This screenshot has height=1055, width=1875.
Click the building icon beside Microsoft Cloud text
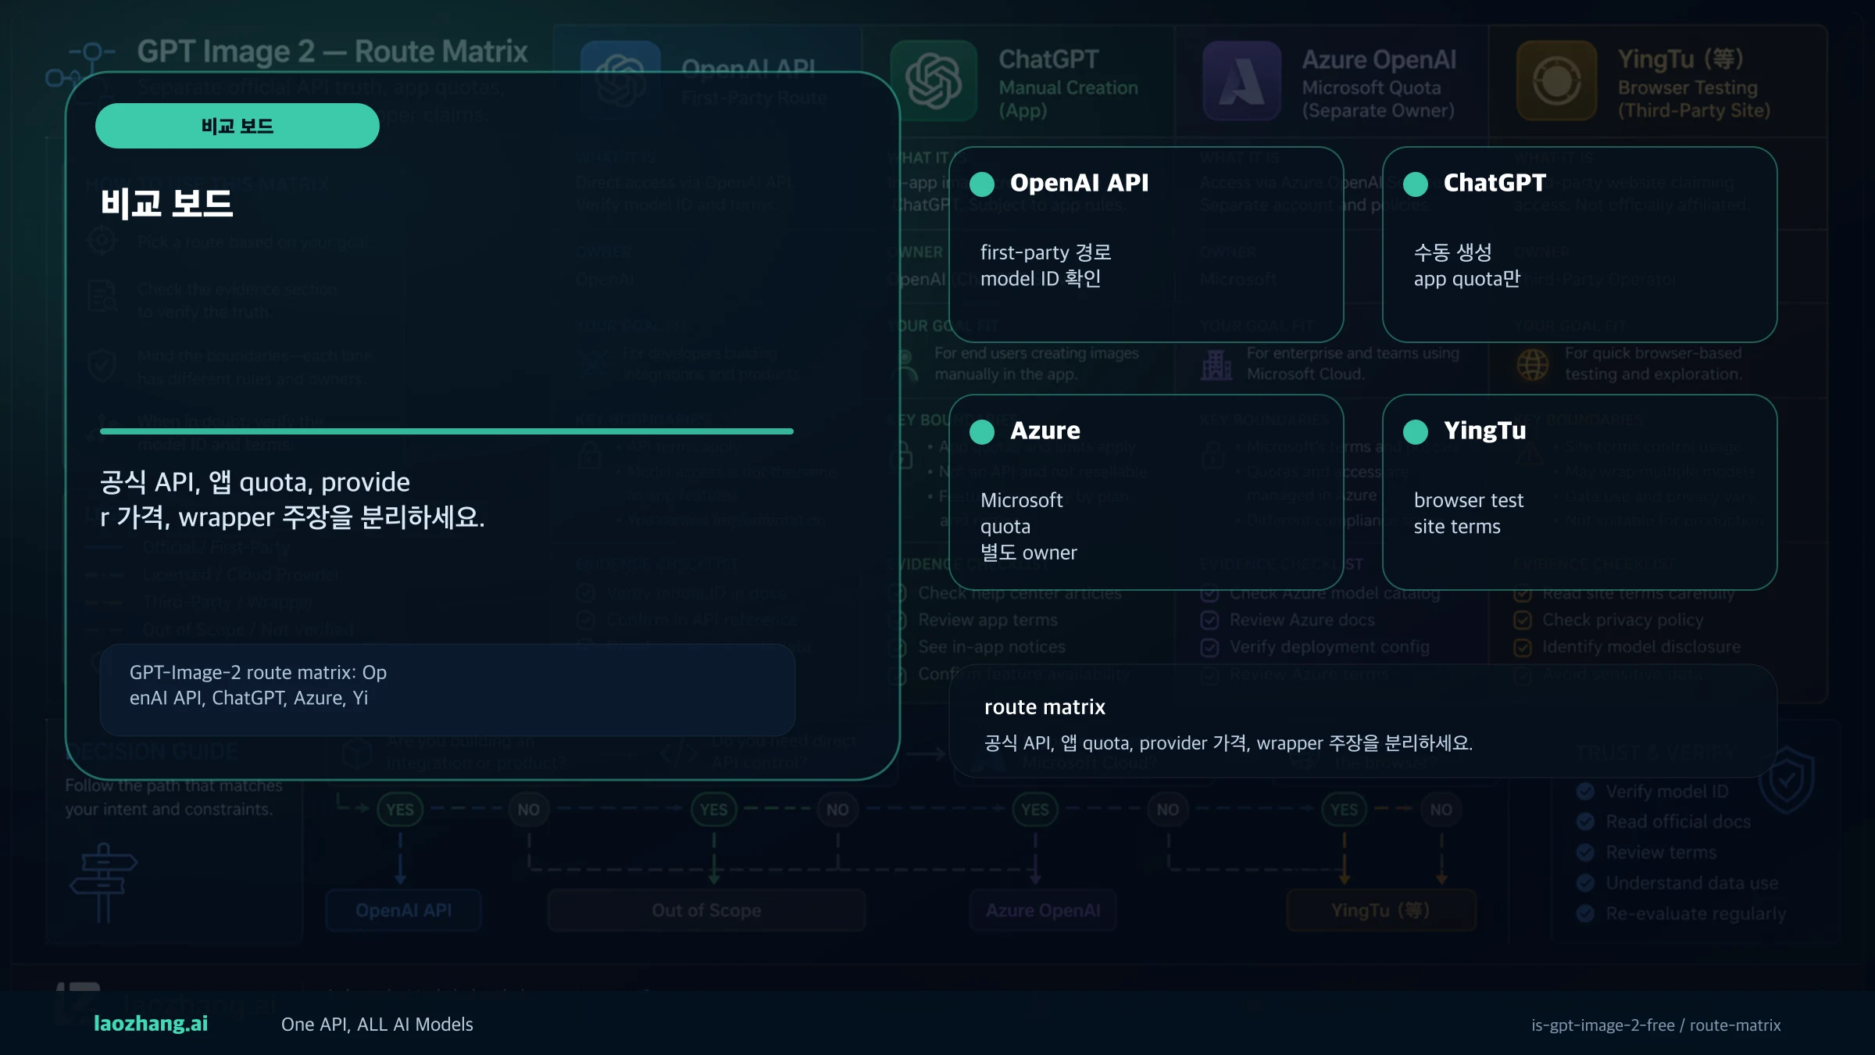point(1216,364)
